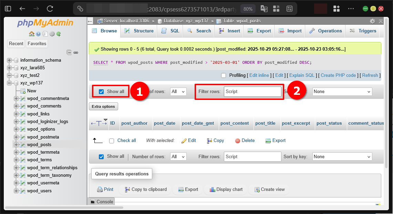
Task: Open the Operations tab
Action: pos(325,31)
